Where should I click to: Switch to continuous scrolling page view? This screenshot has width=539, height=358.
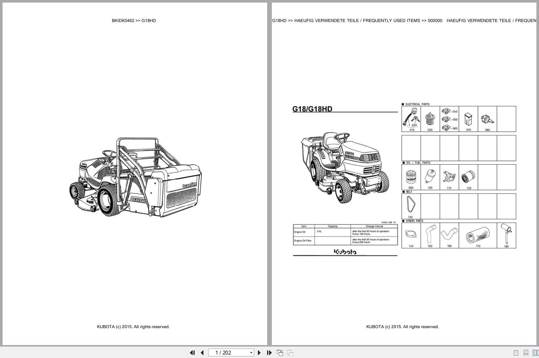click(x=526, y=353)
